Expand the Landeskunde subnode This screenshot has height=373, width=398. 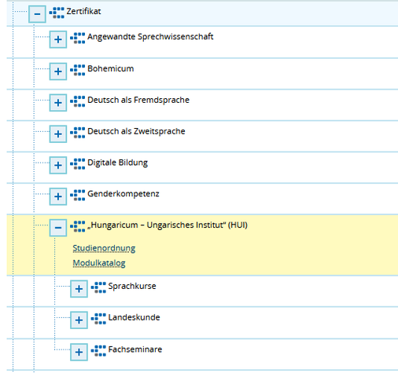point(79,320)
